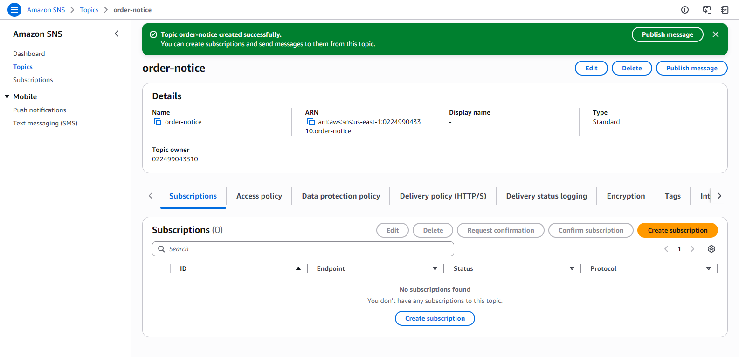The height and width of the screenshot is (357, 739).
Task: Click Delete in the Subscriptions panel
Action: pos(433,230)
